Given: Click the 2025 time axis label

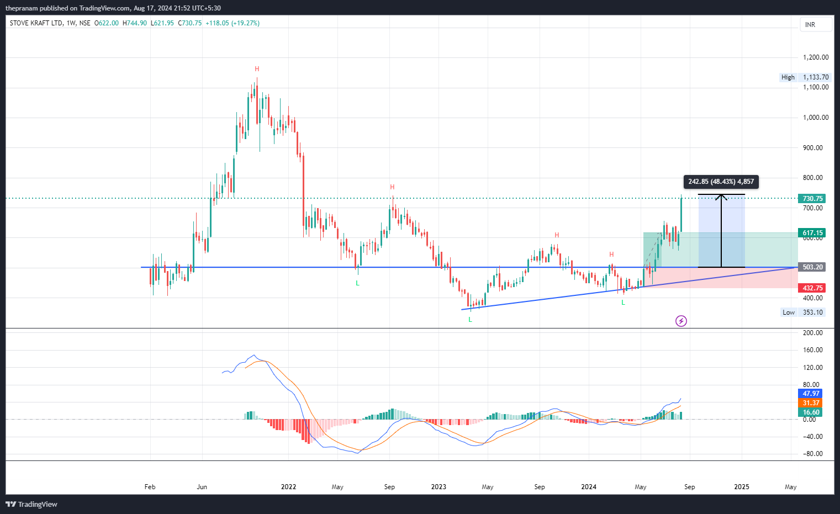Looking at the screenshot, I should click(x=742, y=487).
